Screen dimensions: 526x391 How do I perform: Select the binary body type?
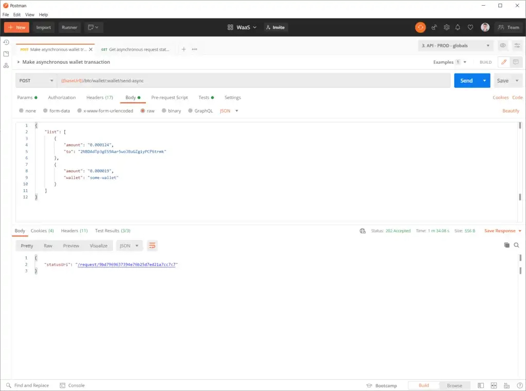pos(171,111)
